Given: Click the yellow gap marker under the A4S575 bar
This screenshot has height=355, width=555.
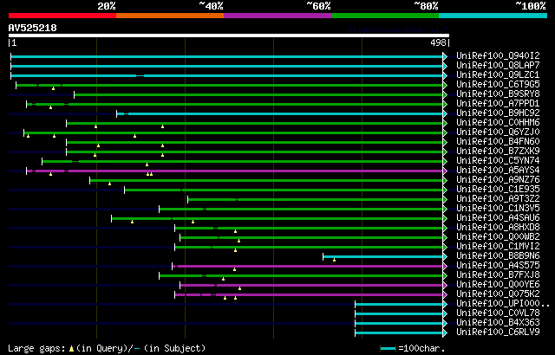Looking at the screenshot, I should 234,269.
